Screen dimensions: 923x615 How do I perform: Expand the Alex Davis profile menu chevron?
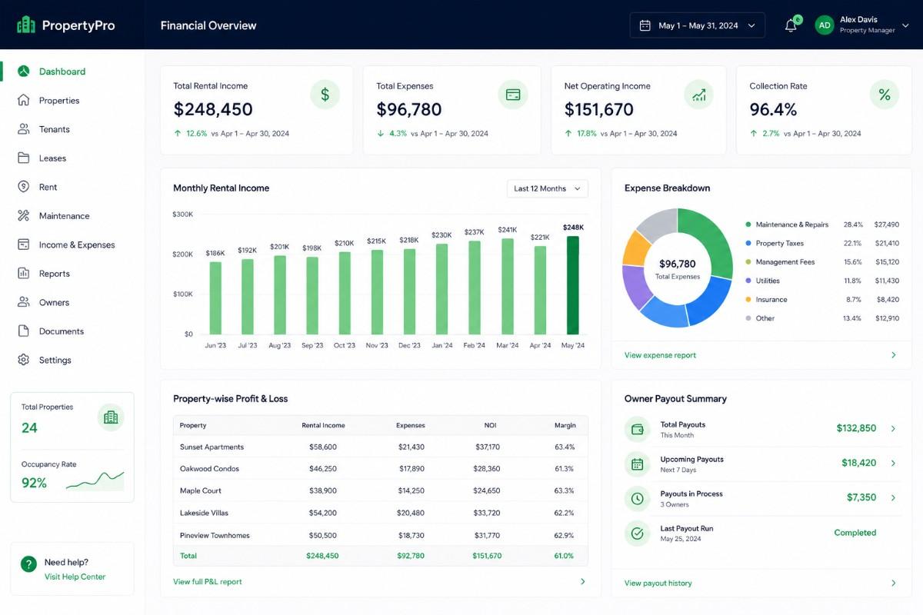point(905,25)
